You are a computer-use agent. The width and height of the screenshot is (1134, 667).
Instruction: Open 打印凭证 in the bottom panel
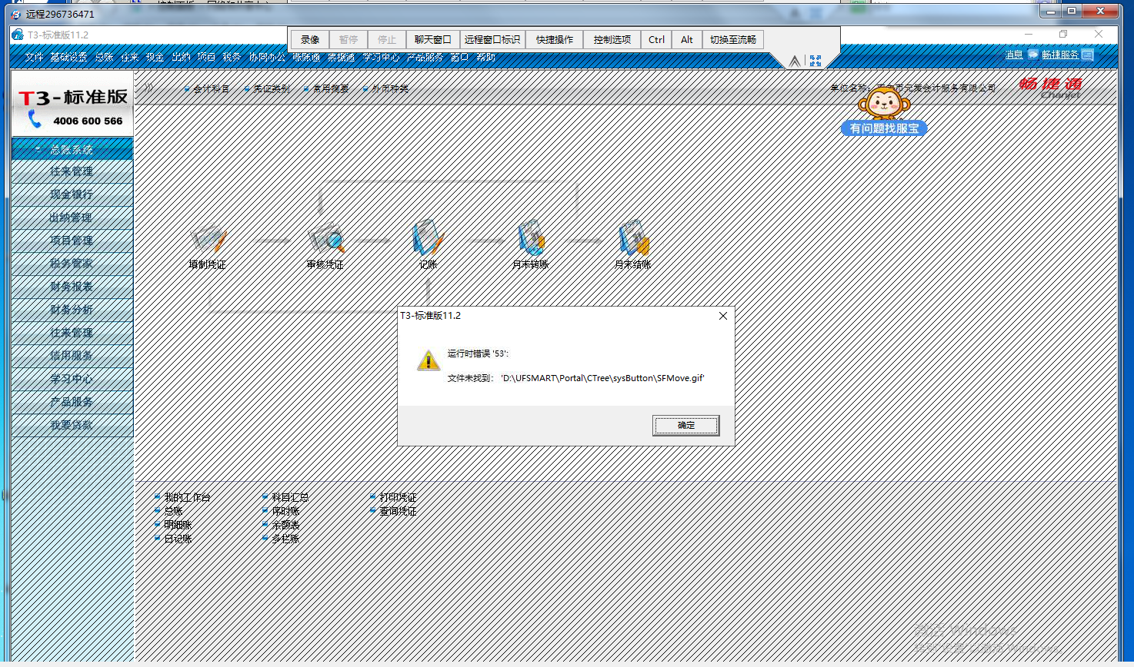coord(398,498)
